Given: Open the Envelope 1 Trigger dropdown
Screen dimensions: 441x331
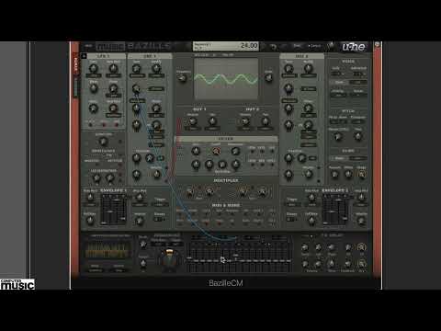Looking at the screenshot, I should click(x=160, y=204).
